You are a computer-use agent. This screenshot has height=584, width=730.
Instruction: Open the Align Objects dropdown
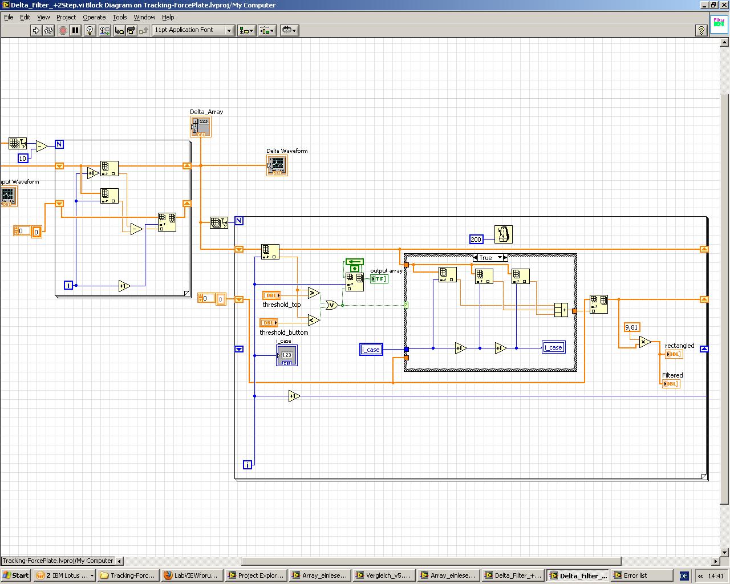[246, 30]
